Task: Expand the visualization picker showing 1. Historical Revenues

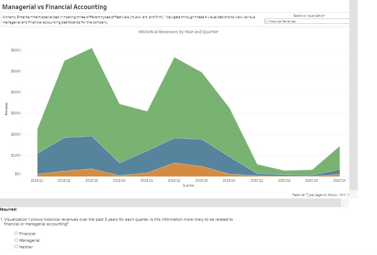Action: click(308, 21)
